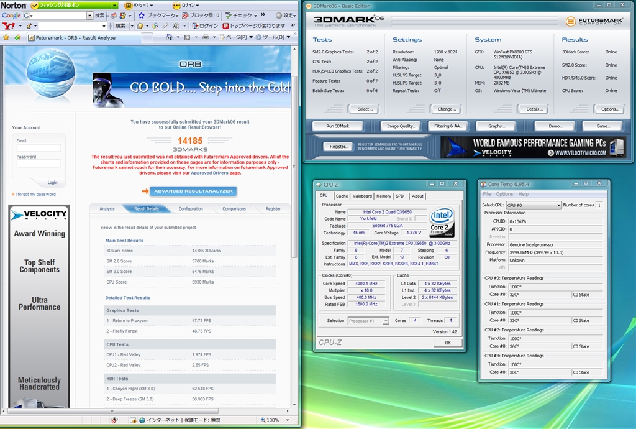Open the Norton phishing protection dropdown arrow
636x429 pixels.
click(114, 5)
